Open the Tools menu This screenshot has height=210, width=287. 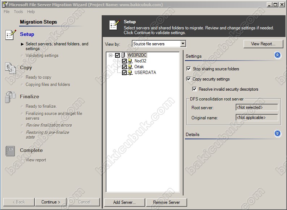(x=18, y=12)
